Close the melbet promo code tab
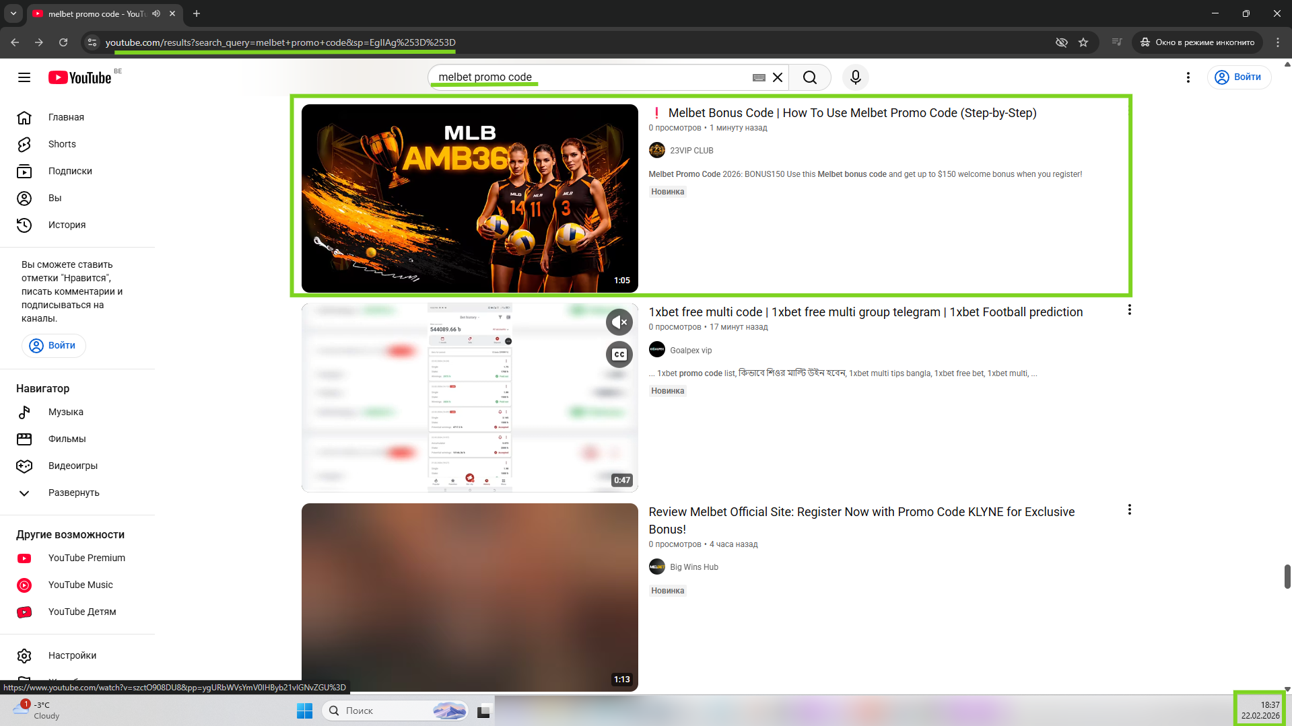 point(172,13)
